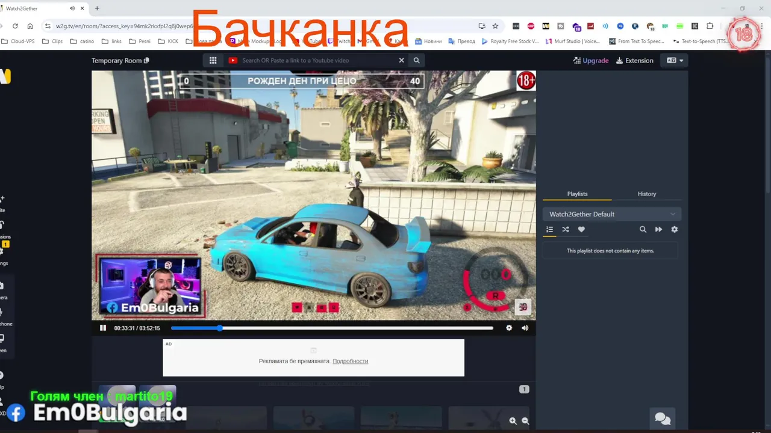The height and width of the screenshot is (433, 771).
Task: Expand the Watch2Gether Default playlist dropdown
Action: 612,214
